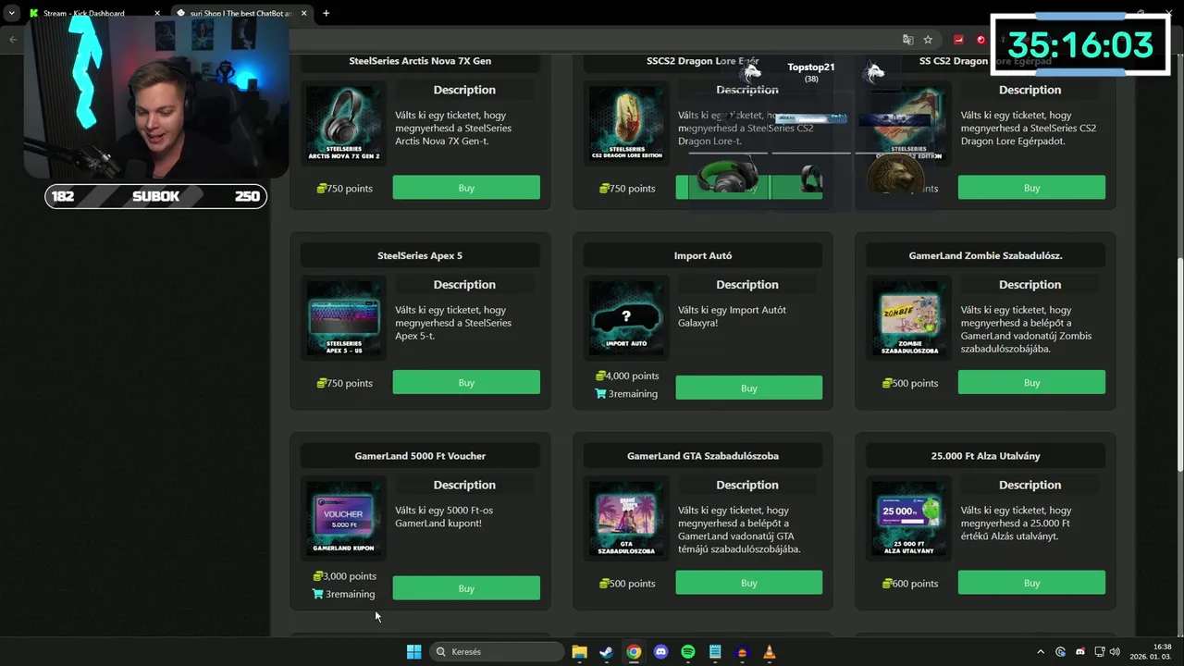The width and height of the screenshot is (1184, 666).
Task: Open a new browser tab
Action: click(326, 13)
